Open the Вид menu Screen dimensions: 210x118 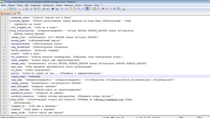[27, 5]
